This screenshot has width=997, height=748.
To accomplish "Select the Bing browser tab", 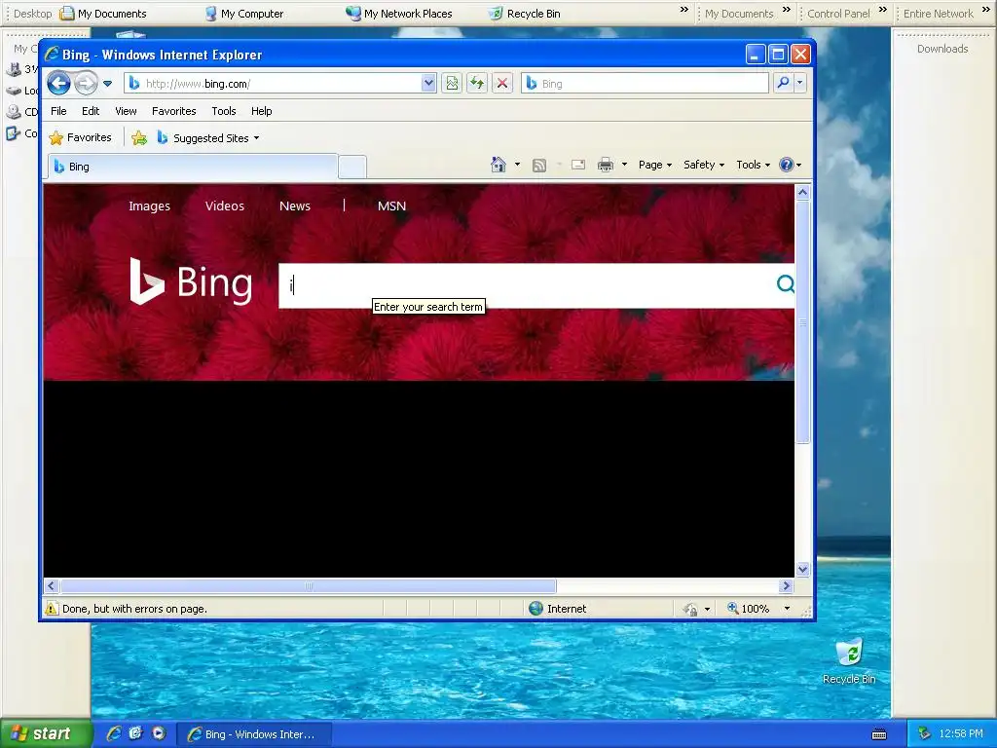I will [x=193, y=167].
